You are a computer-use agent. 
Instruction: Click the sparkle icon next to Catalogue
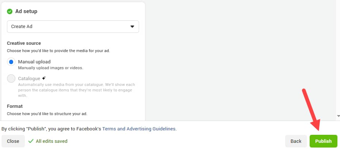(x=44, y=78)
